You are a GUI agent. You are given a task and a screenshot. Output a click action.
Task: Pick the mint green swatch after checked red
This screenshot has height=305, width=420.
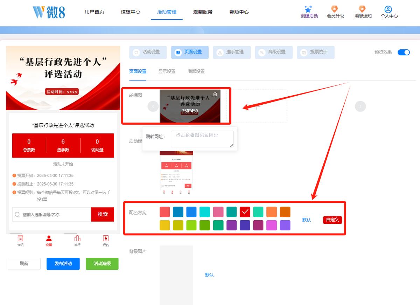coord(258,212)
